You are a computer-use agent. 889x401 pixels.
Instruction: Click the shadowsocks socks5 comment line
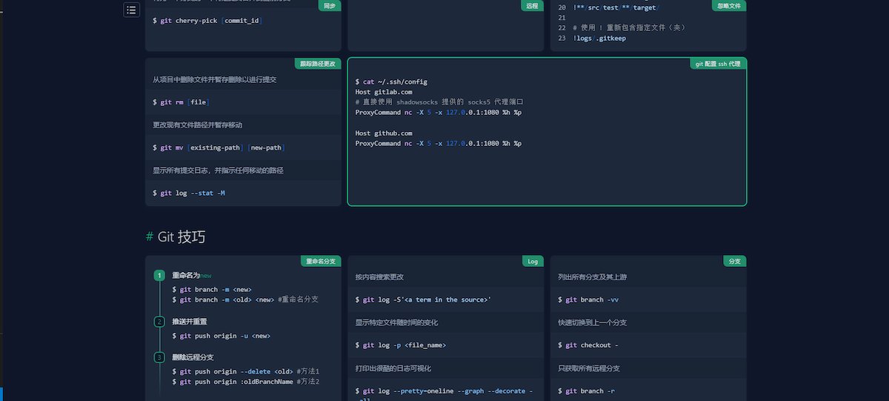click(439, 102)
